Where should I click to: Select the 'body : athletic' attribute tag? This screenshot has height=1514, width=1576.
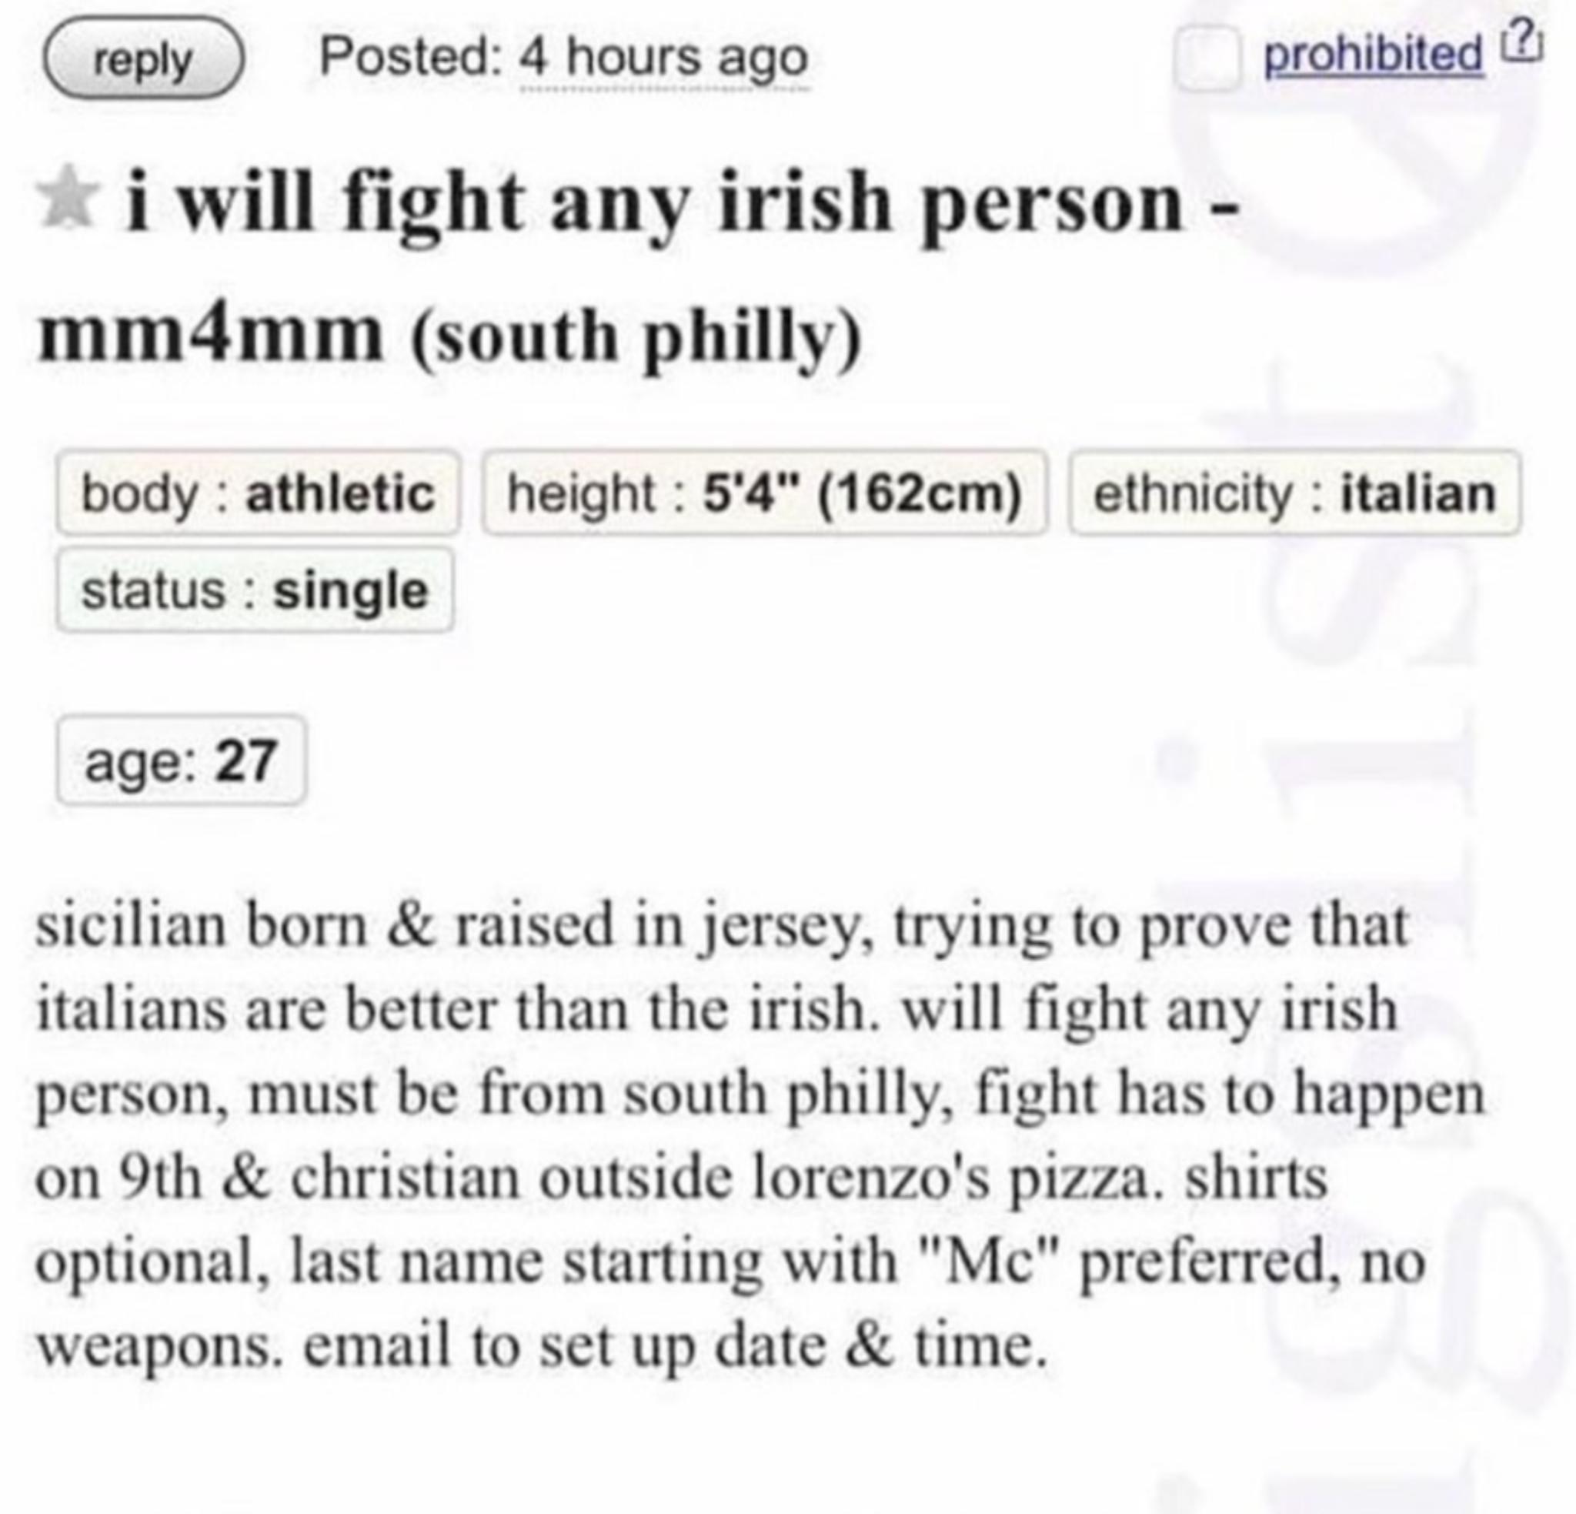(258, 493)
